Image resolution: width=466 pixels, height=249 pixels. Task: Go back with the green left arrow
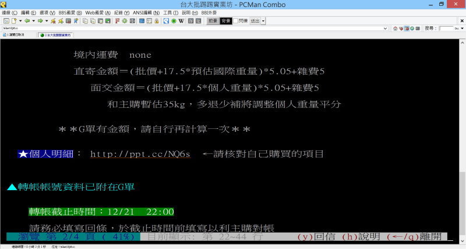[27, 21]
